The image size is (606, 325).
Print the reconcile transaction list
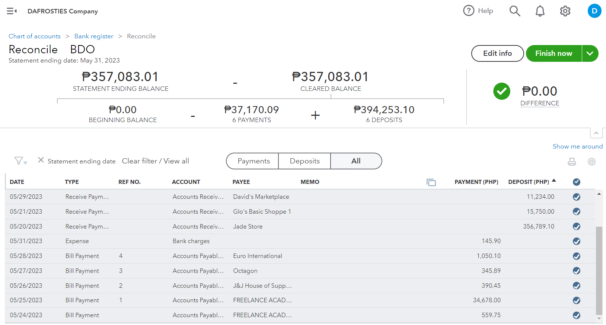(x=572, y=162)
